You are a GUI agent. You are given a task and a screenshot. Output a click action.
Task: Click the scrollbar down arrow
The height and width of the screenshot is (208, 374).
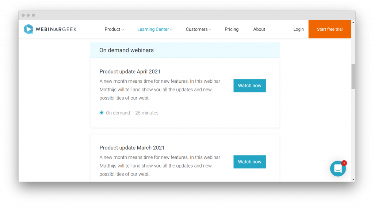coord(353,179)
